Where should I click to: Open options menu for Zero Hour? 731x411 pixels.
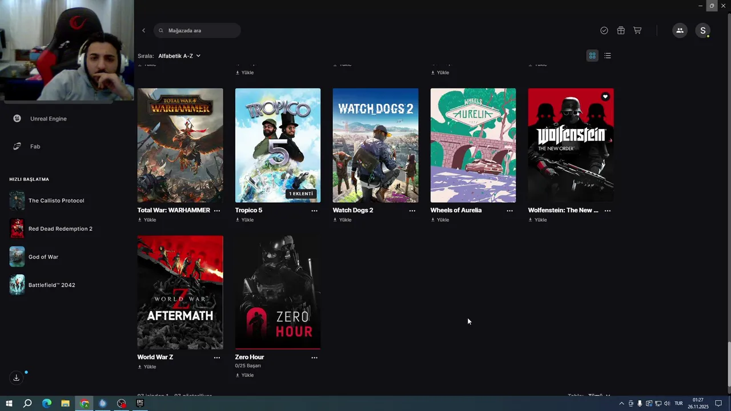(315, 357)
